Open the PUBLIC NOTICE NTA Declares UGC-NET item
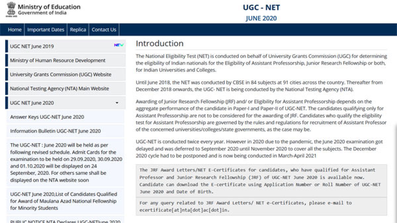Viewport: 397px width, 223px height. click(x=65, y=221)
